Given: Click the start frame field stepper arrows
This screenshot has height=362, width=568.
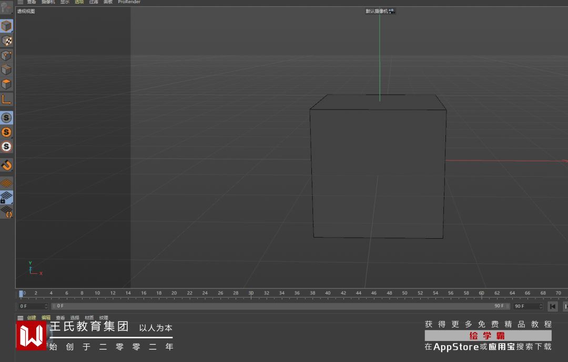Looking at the screenshot, I should 46,306.
